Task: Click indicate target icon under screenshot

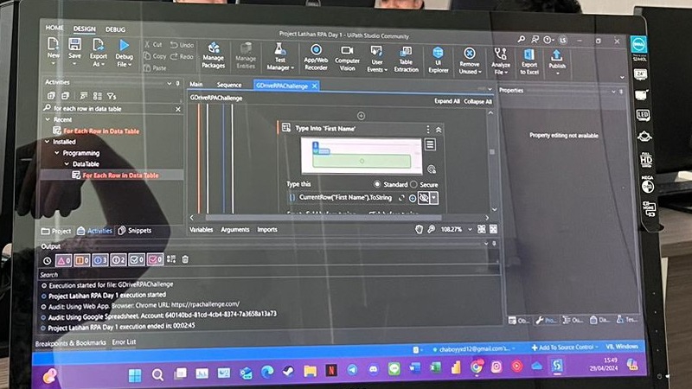Action: tap(432, 169)
